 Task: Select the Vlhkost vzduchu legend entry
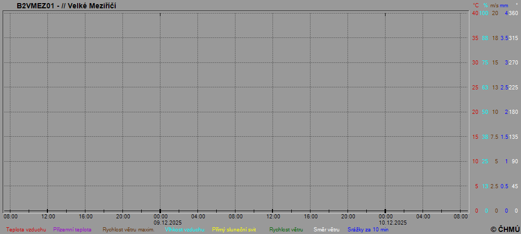[x=184, y=229]
